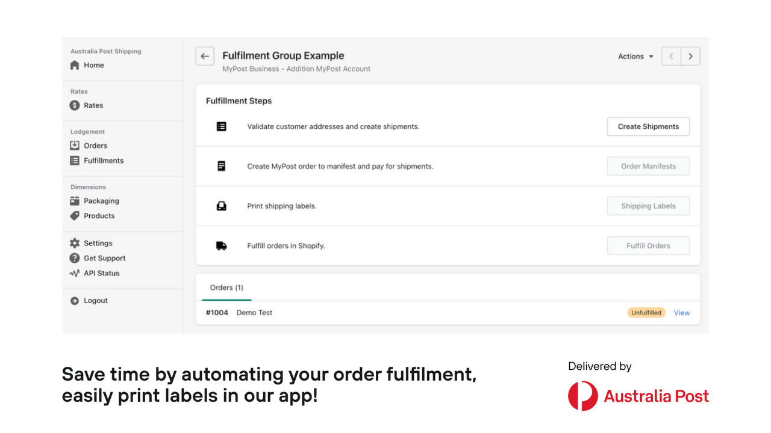Click the Logout icon
Viewport: 771px width, 433px height.
[x=75, y=301]
